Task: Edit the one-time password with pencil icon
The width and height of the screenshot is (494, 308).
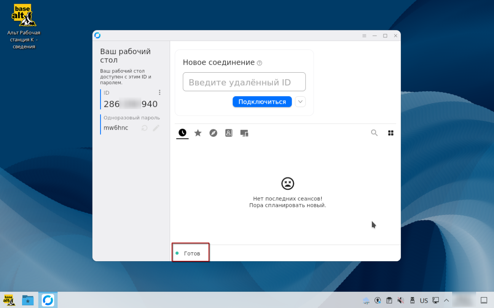Action: coord(156,128)
